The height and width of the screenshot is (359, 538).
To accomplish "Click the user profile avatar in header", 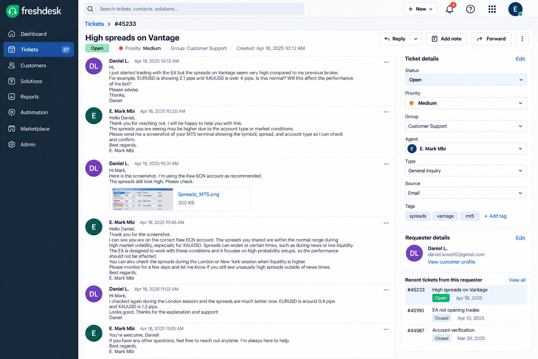I will pos(515,9).
